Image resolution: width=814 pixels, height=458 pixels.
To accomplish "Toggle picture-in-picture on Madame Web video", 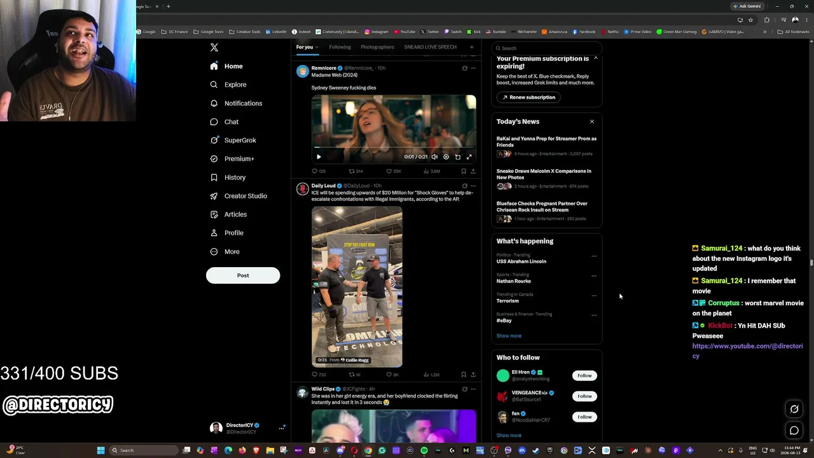I will point(457,156).
